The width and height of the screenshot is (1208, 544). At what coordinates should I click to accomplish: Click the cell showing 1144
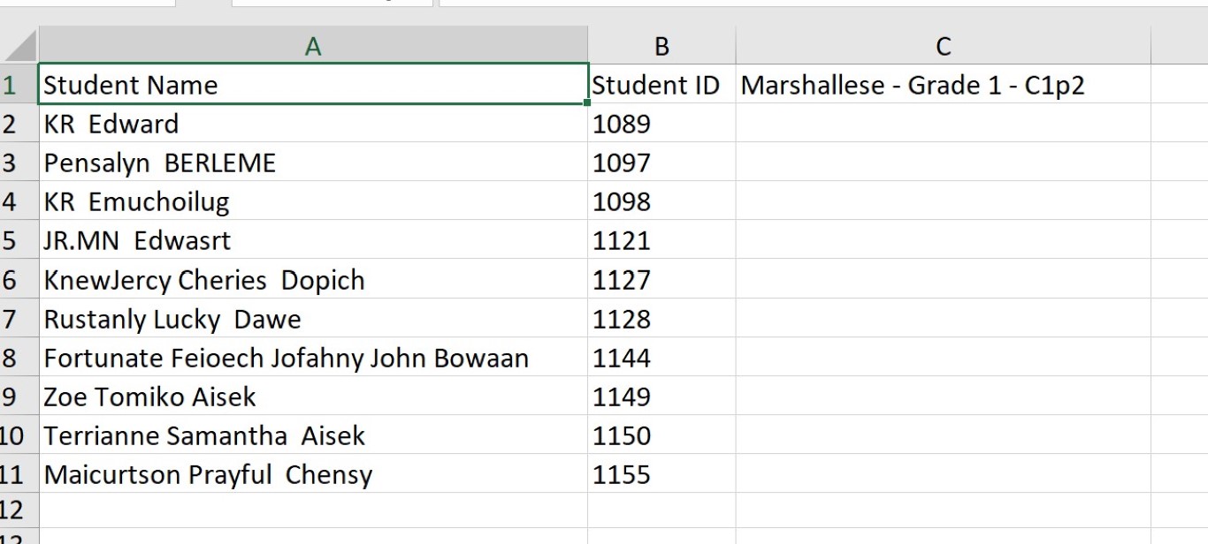coord(661,358)
